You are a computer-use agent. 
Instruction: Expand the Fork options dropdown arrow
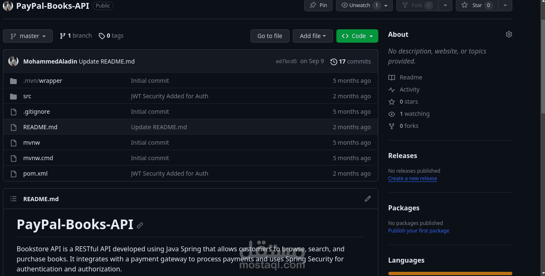click(445, 5)
